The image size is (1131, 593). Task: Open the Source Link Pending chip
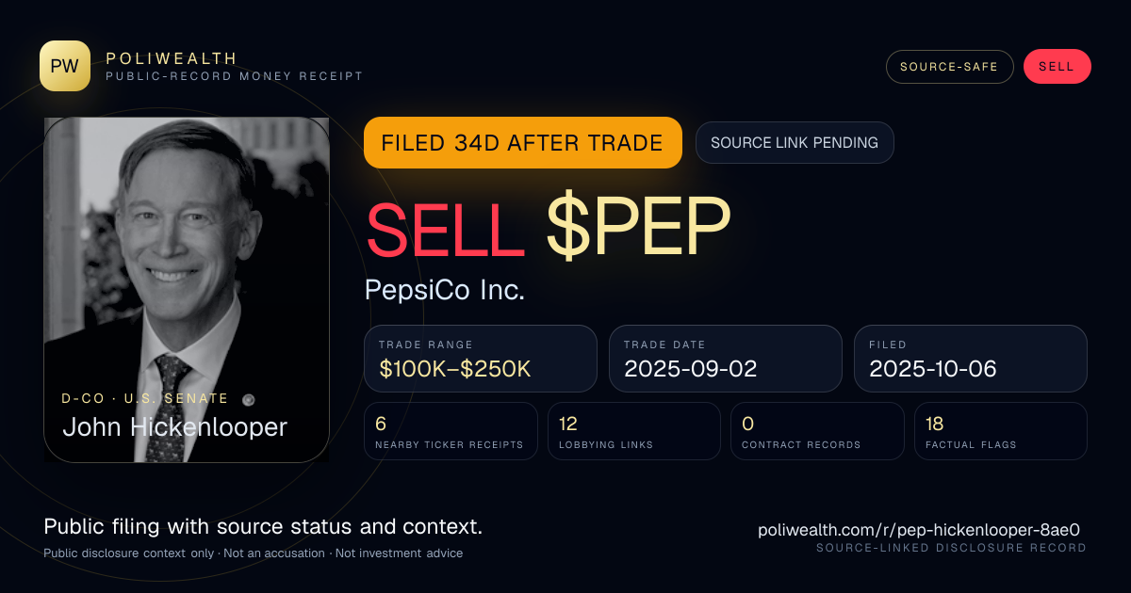tap(795, 143)
